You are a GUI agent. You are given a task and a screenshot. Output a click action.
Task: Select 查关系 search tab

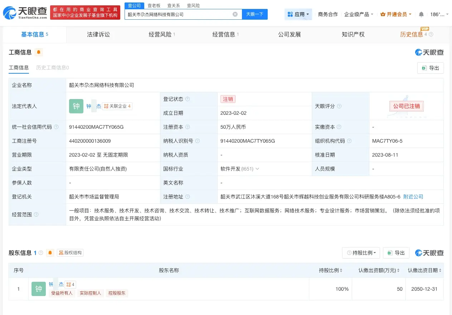tap(174, 5)
